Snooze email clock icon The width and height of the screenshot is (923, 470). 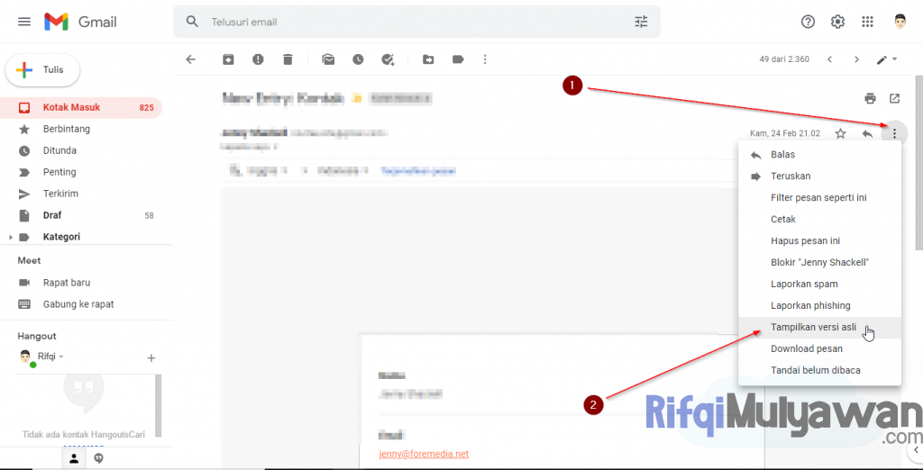tap(358, 59)
